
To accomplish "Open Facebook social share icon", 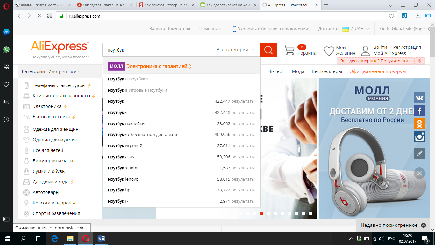I will pos(419,111).
